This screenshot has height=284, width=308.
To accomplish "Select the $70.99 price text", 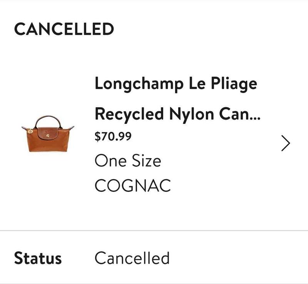I will point(113,136).
